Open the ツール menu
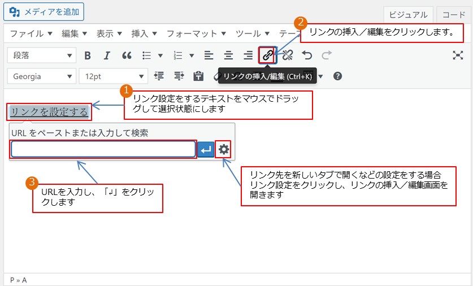 [253, 33]
